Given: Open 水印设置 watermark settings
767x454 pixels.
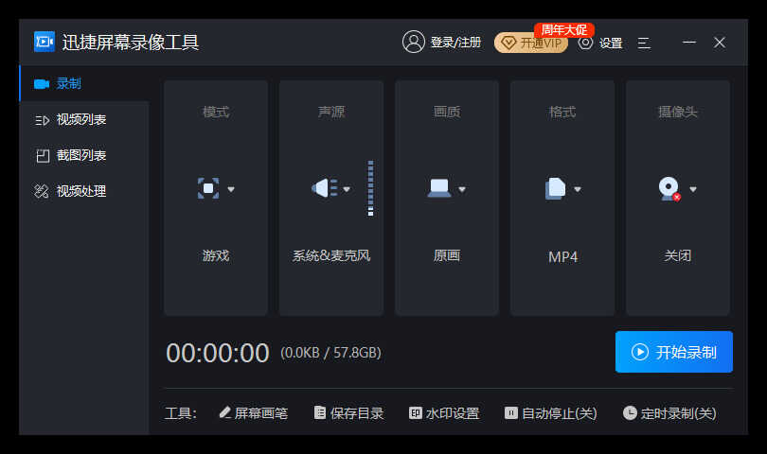Looking at the screenshot, I should [444, 413].
